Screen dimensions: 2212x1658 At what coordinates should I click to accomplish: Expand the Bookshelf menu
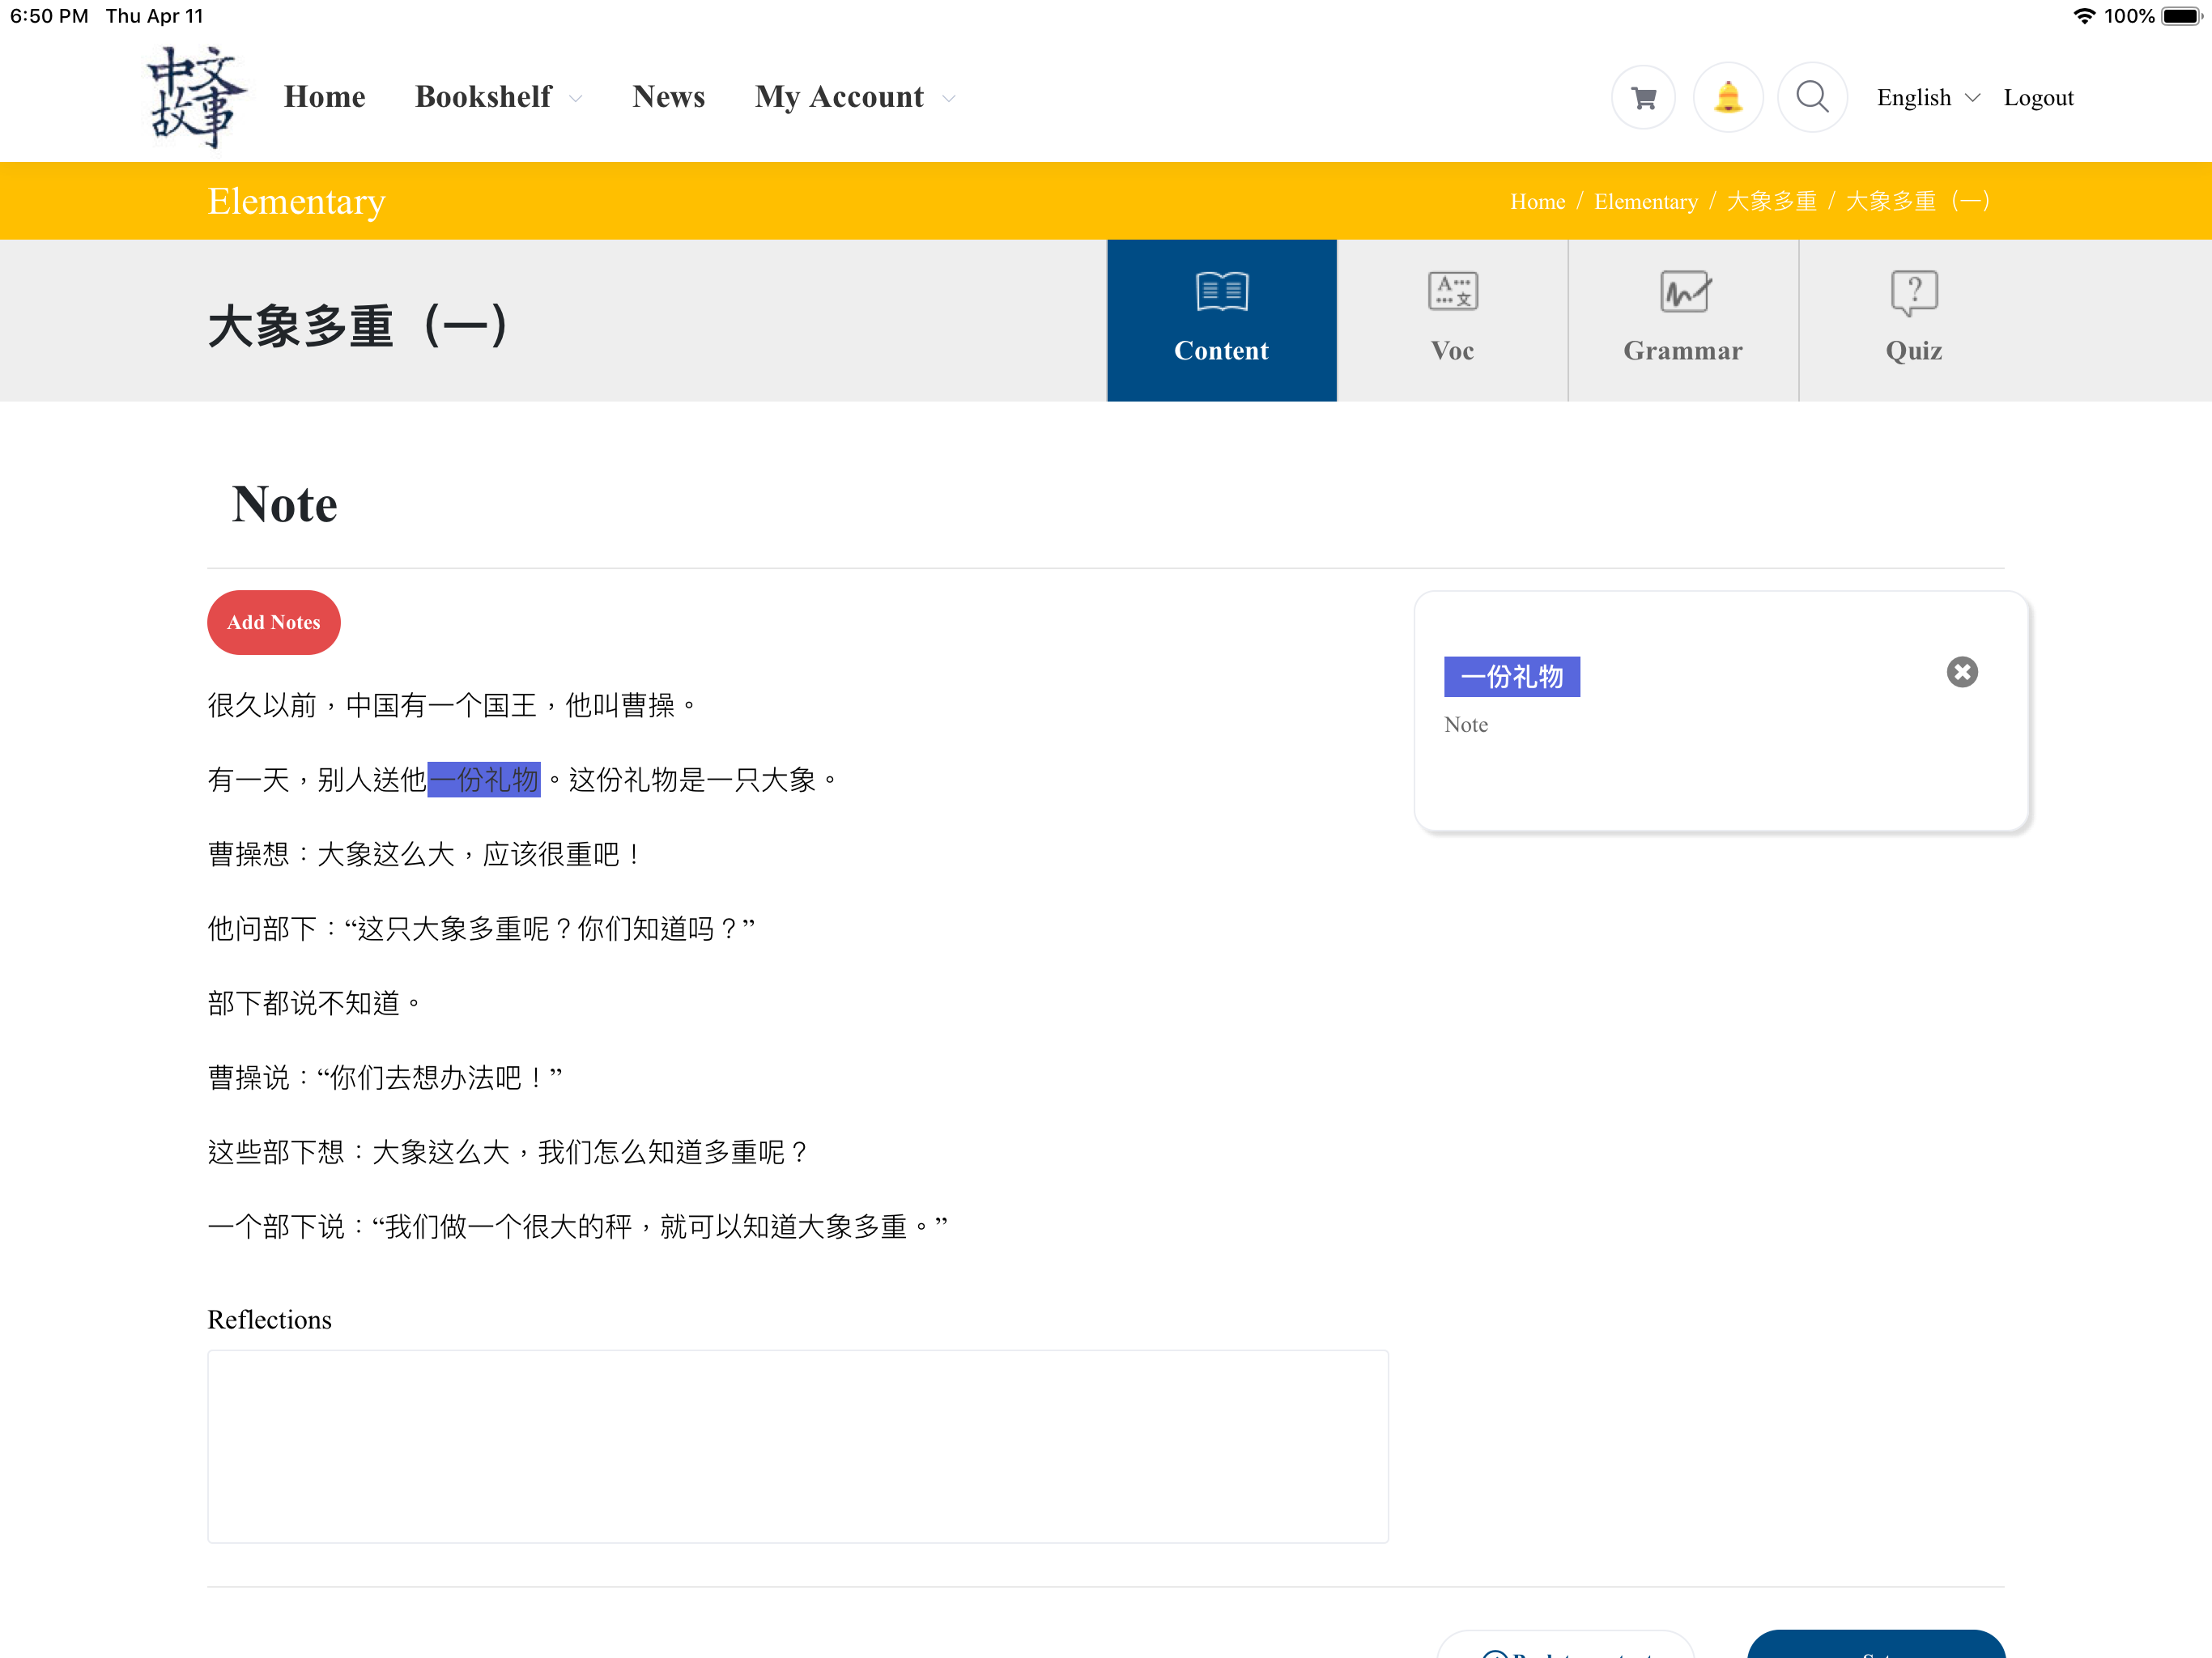click(498, 97)
